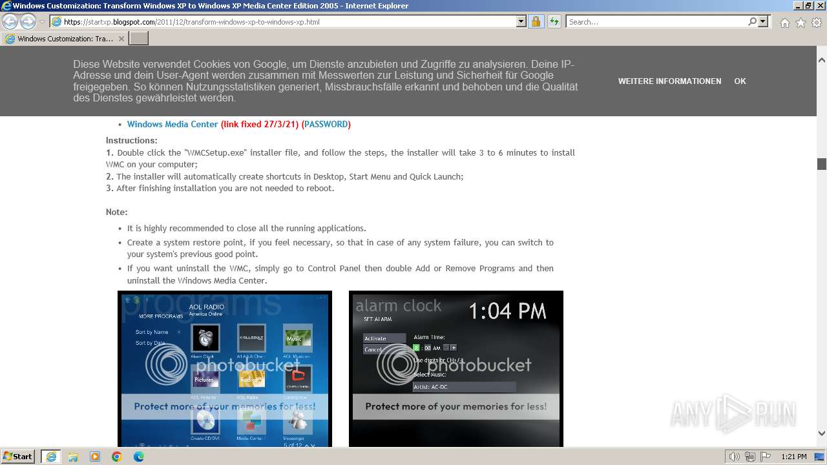Launch Chrome from the taskbar
The image size is (827, 465).
(117, 457)
